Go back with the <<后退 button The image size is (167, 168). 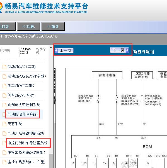pyautogui.click(x=28, y=27)
